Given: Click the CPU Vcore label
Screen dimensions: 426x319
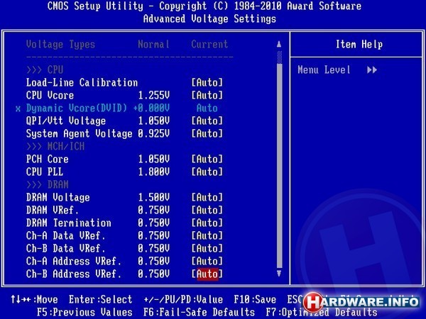Looking at the screenshot, I should tap(50, 95).
